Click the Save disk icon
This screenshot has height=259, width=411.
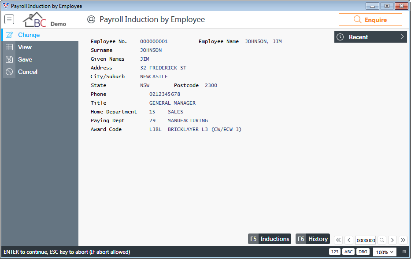[9, 59]
